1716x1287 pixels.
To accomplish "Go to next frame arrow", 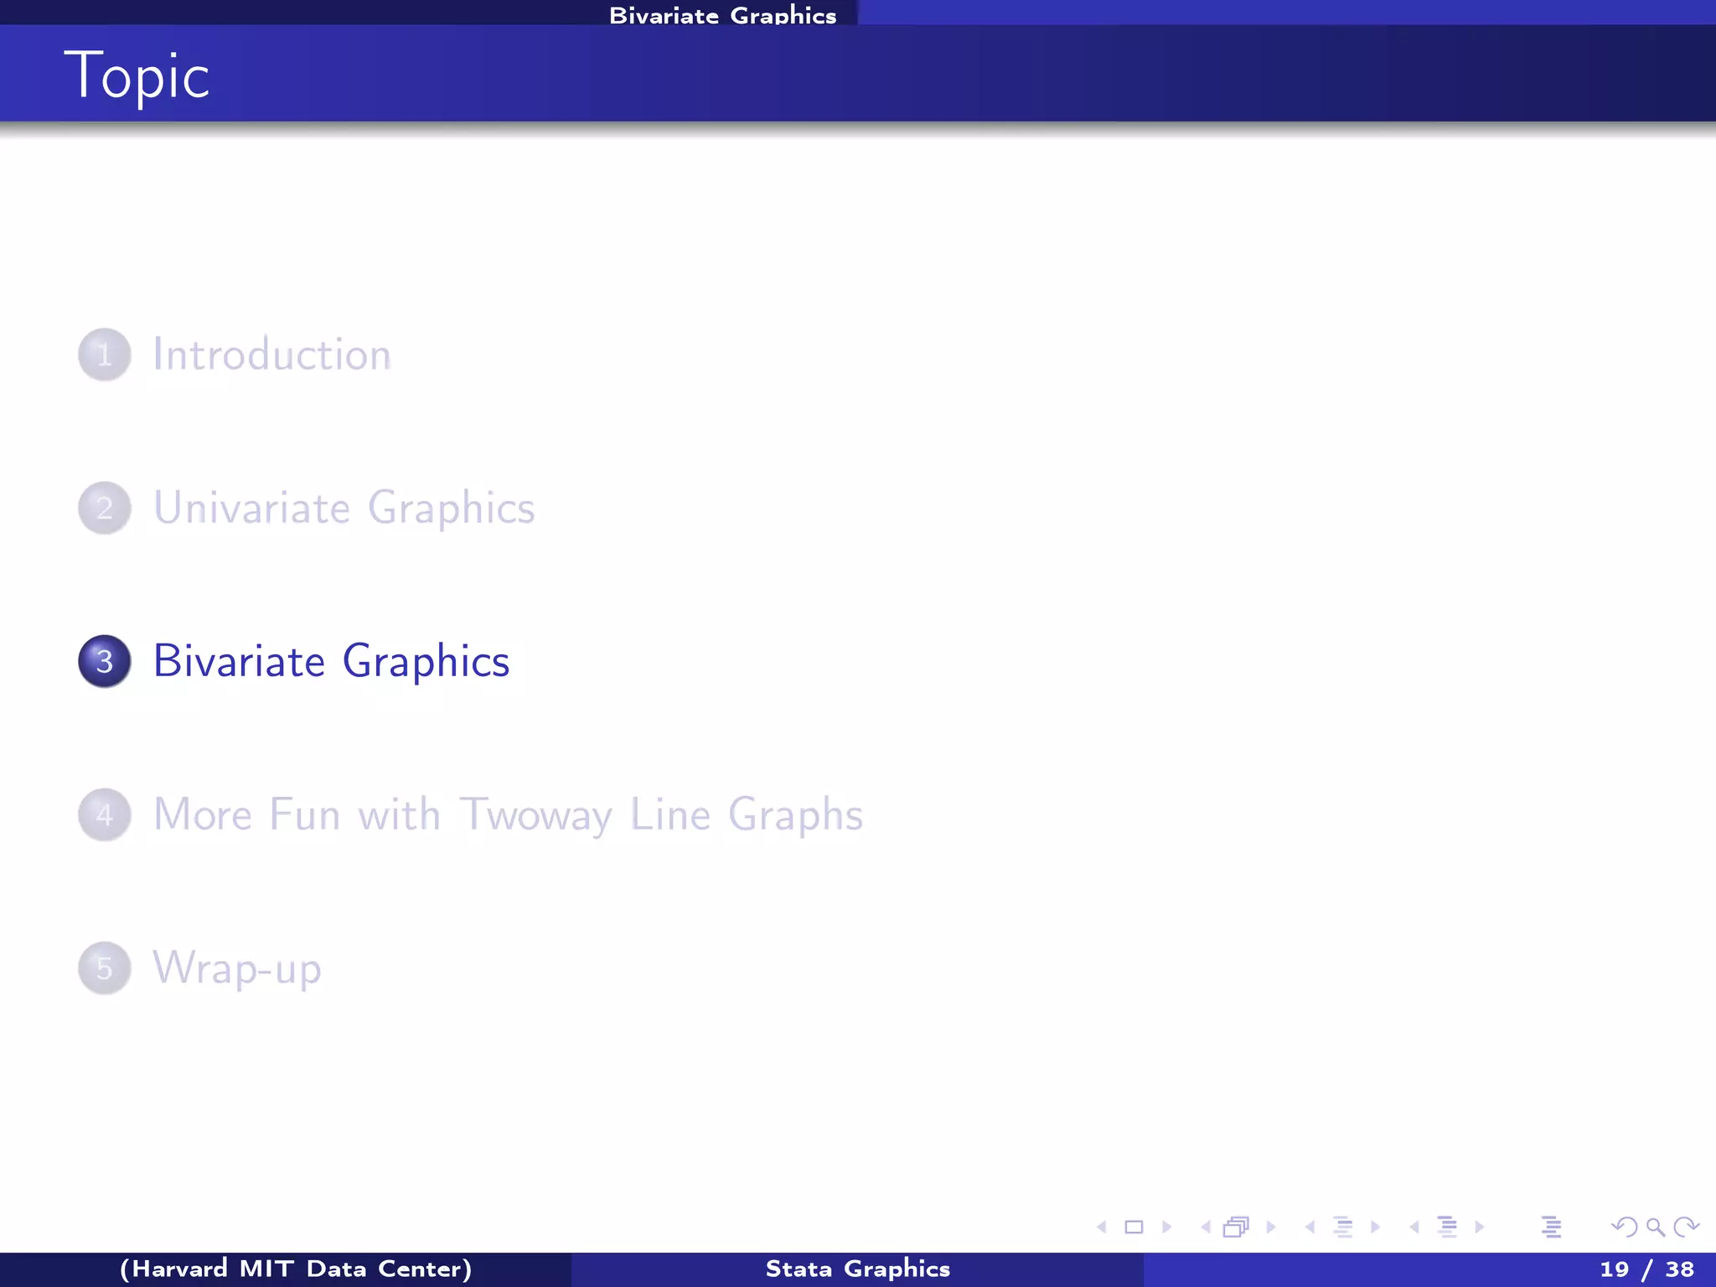I will 1271,1228.
